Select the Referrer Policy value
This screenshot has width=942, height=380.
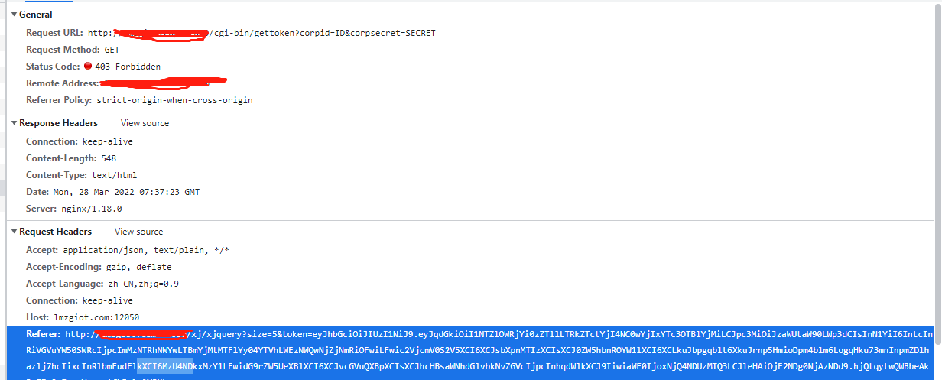coord(174,100)
